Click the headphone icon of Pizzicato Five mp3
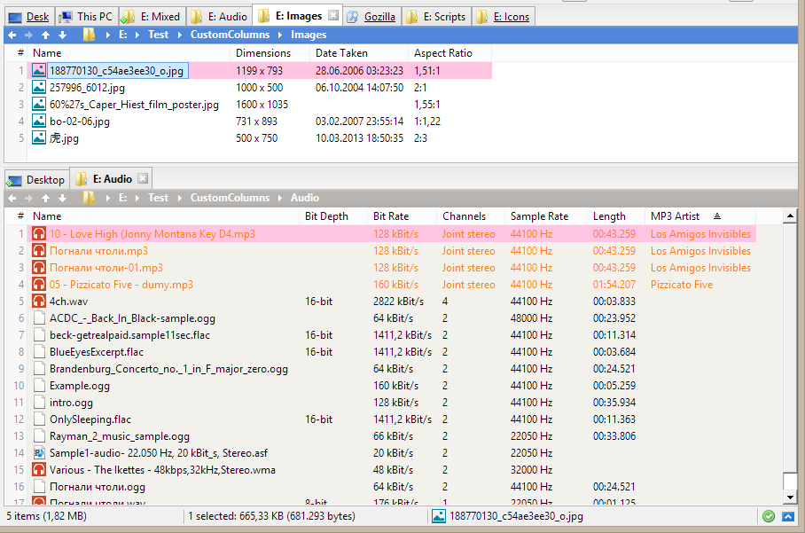Screen dimensions: 805x533 tap(39, 285)
